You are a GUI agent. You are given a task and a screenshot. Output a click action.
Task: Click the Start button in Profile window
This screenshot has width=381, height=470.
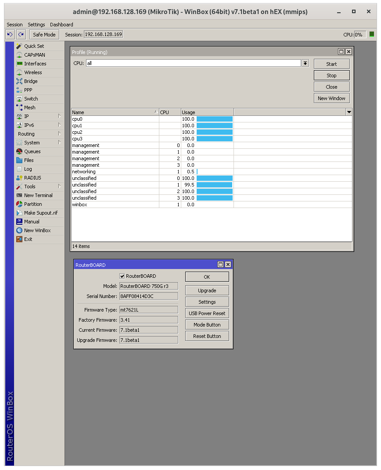pyautogui.click(x=331, y=64)
